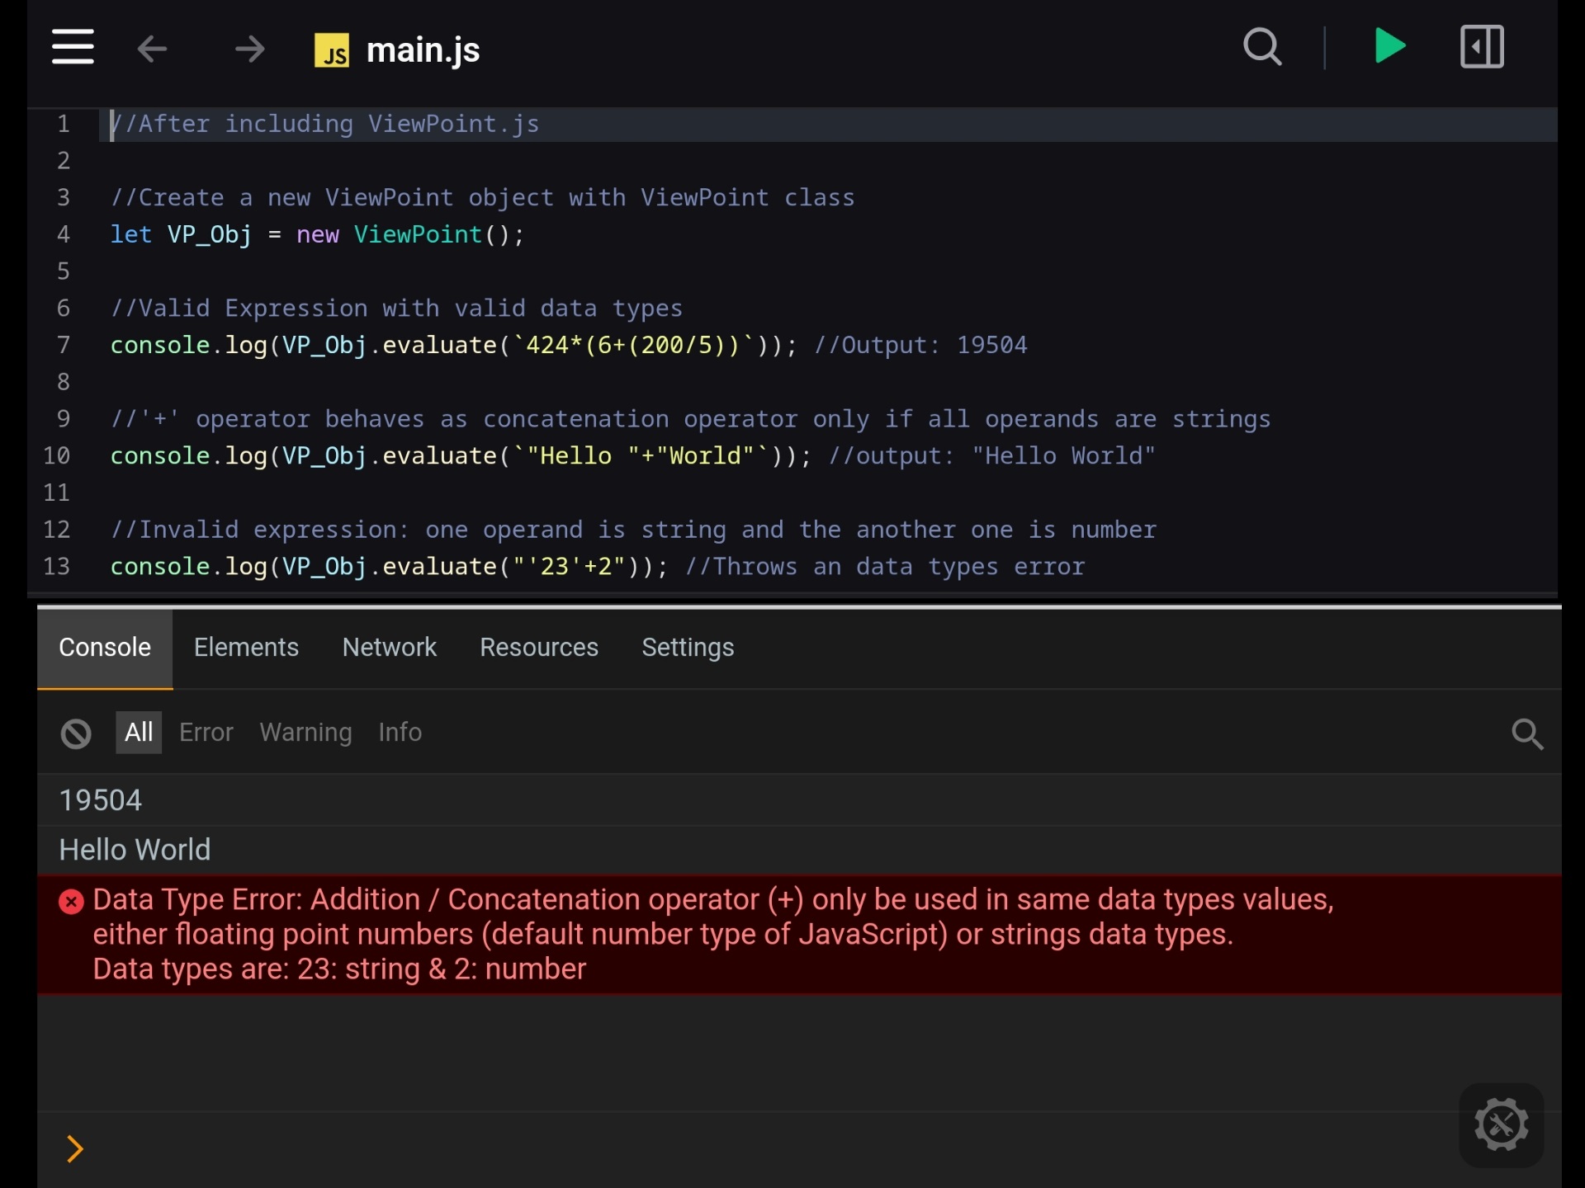This screenshot has width=1585, height=1188.
Task: Switch to the Network tab
Action: (389, 648)
